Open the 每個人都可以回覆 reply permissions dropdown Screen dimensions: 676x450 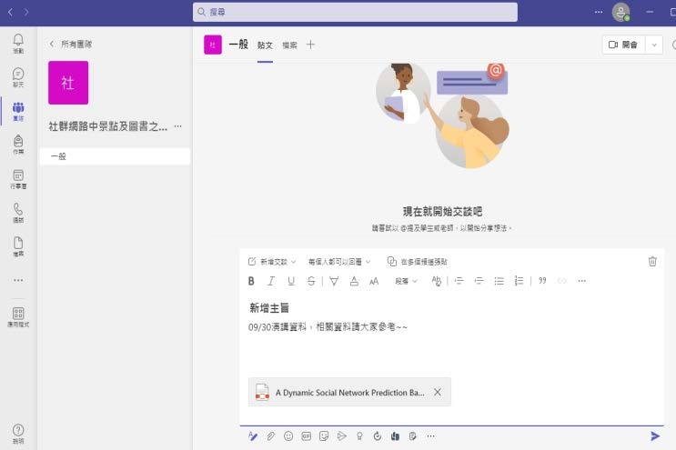pyautogui.click(x=340, y=261)
